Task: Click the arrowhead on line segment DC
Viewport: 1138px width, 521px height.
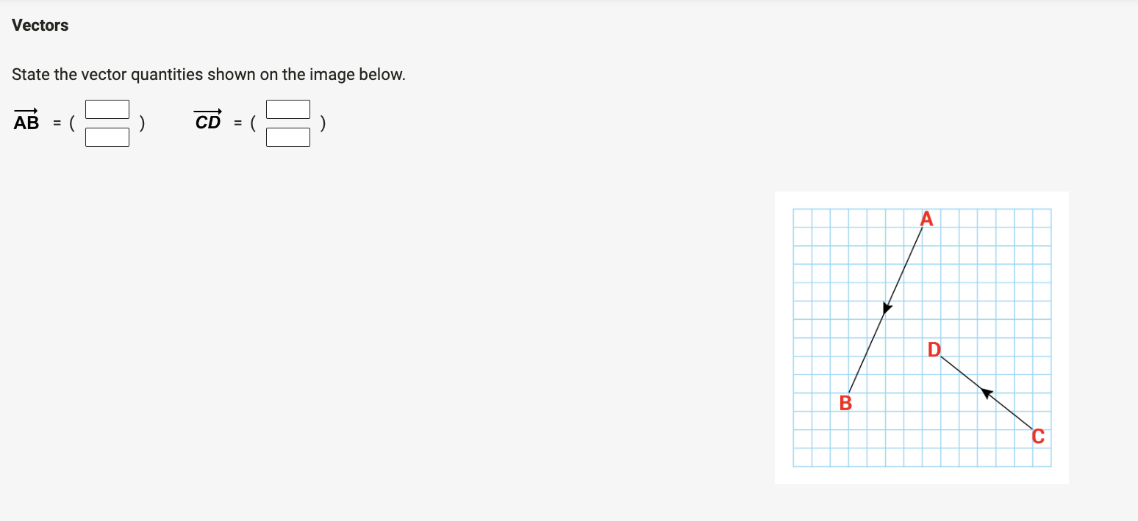Action: click(x=985, y=393)
